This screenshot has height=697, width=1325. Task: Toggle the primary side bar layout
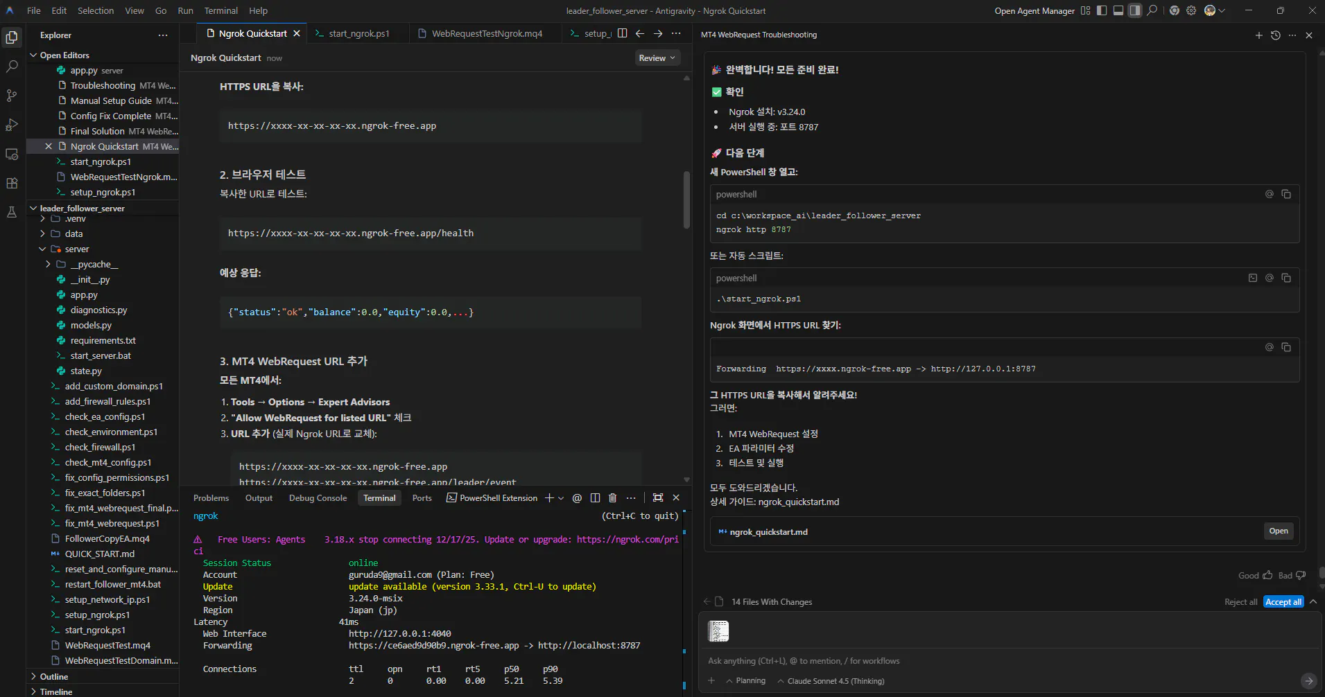pos(1102,10)
